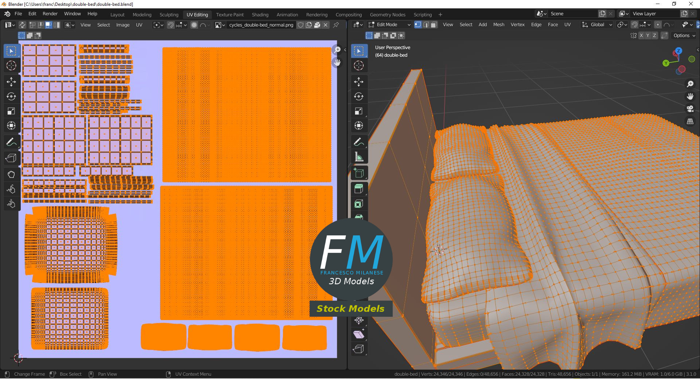The height and width of the screenshot is (379, 700).
Task: Pin the image in UV editor header
Action: point(336,25)
